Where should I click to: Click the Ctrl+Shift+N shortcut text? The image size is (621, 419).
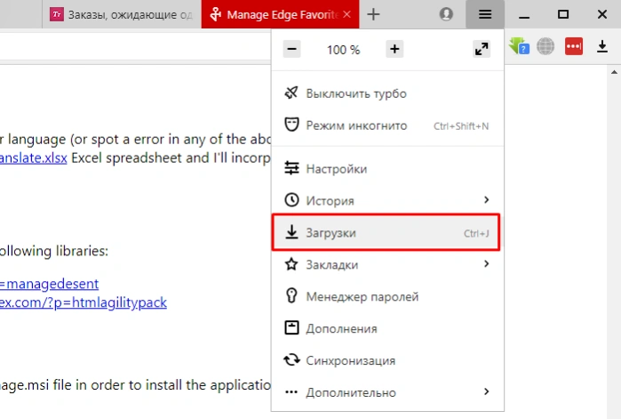[x=461, y=126]
